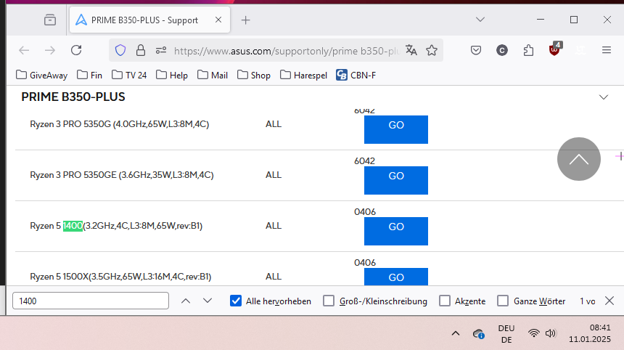Jump to next find match
The width and height of the screenshot is (624, 350).
click(208, 301)
